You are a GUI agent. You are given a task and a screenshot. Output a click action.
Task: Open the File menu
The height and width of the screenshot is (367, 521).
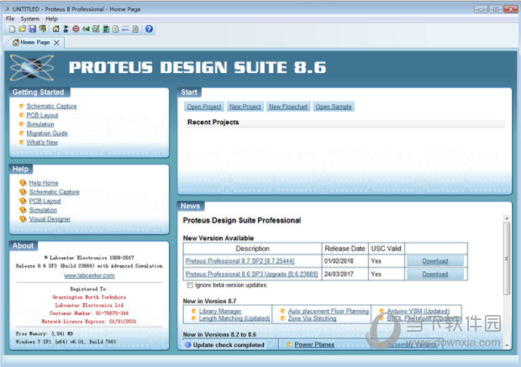click(10, 18)
